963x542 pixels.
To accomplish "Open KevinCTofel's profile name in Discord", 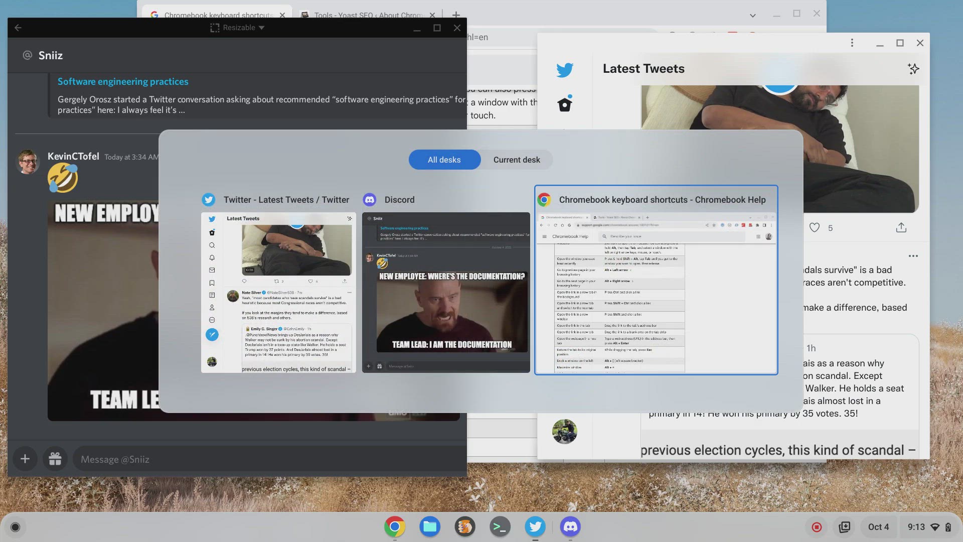I will (x=73, y=156).
